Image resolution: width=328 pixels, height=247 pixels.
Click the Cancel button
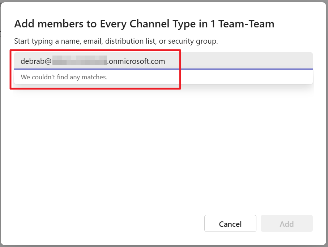coord(230,224)
